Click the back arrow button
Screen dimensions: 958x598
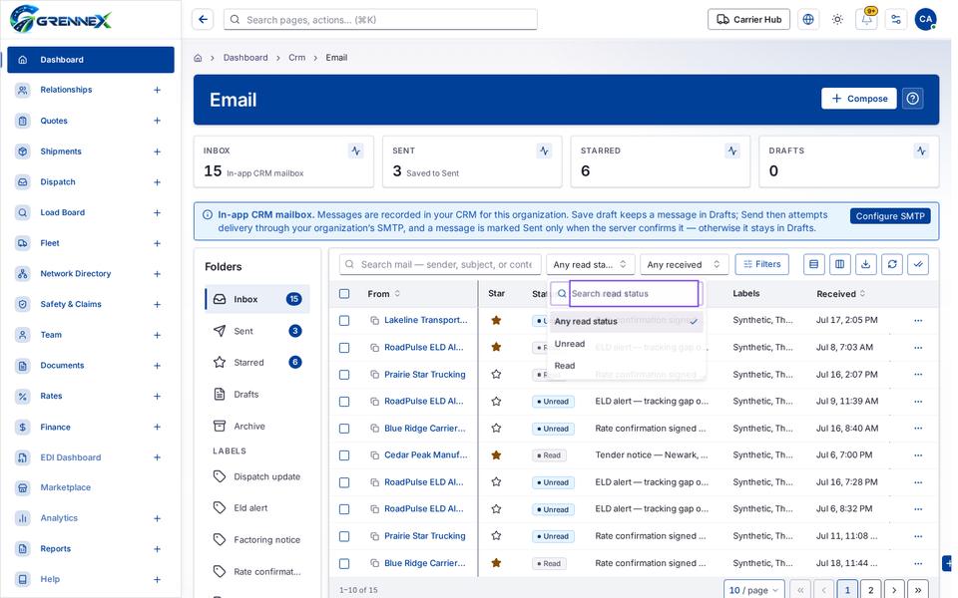(x=203, y=20)
